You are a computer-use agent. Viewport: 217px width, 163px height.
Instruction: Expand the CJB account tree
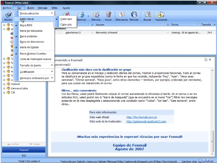[x=4, y=92]
